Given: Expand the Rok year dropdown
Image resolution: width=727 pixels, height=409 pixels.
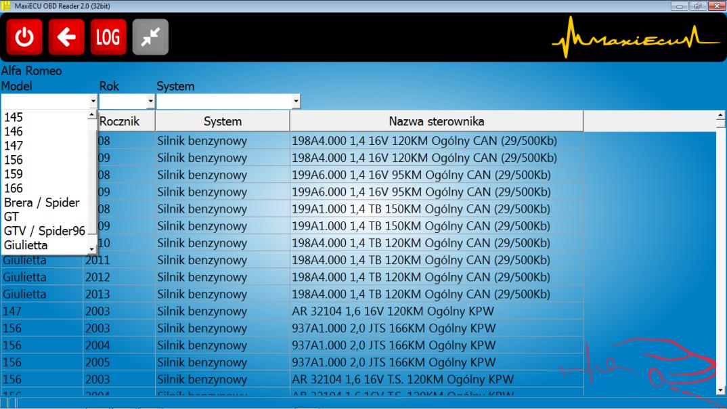Looking at the screenshot, I should (150, 101).
